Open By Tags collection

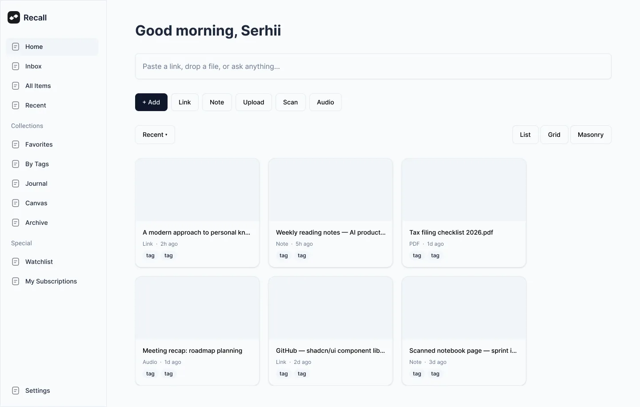click(52, 164)
